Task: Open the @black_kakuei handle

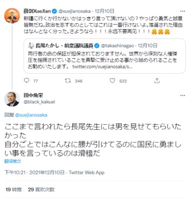Action: click(x=39, y=102)
